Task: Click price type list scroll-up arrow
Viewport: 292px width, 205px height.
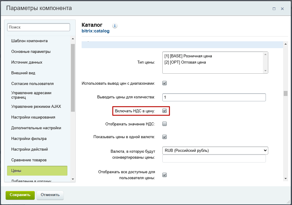Action: click(x=265, y=54)
